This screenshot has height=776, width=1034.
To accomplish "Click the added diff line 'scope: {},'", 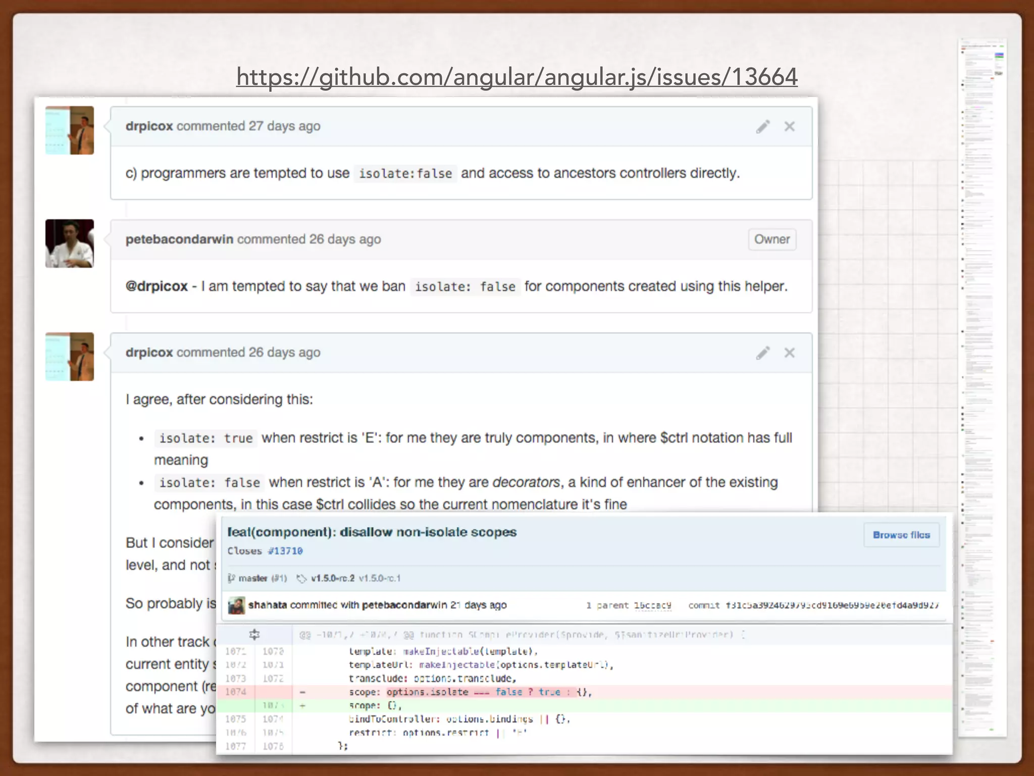I will pos(584,705).
